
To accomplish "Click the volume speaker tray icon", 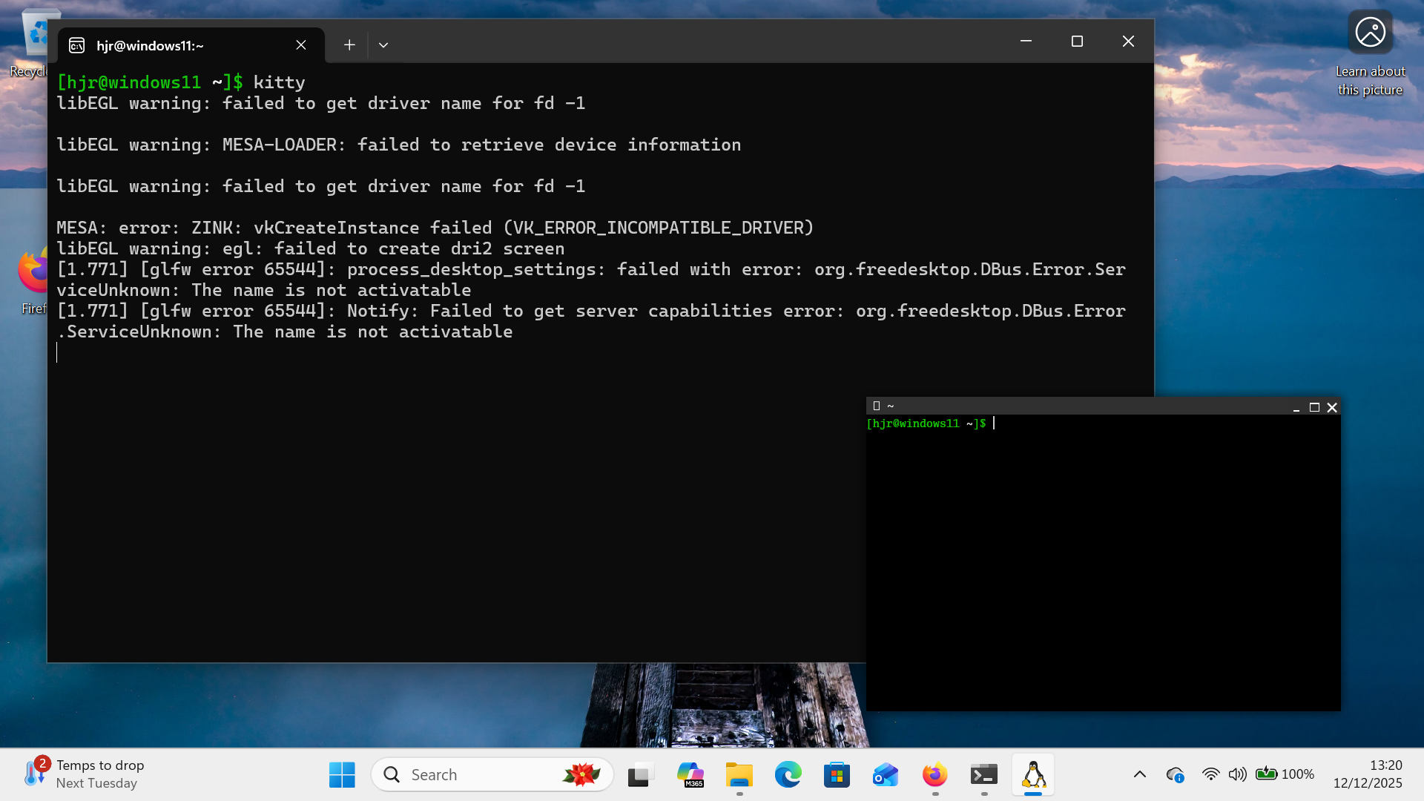I will tap(1237, 774).
